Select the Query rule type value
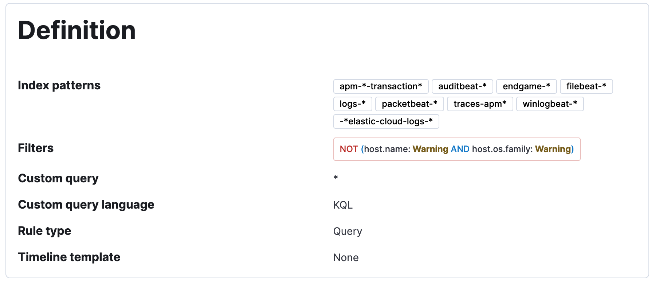This screenshot has height=283, width=655. click(348, 232)
